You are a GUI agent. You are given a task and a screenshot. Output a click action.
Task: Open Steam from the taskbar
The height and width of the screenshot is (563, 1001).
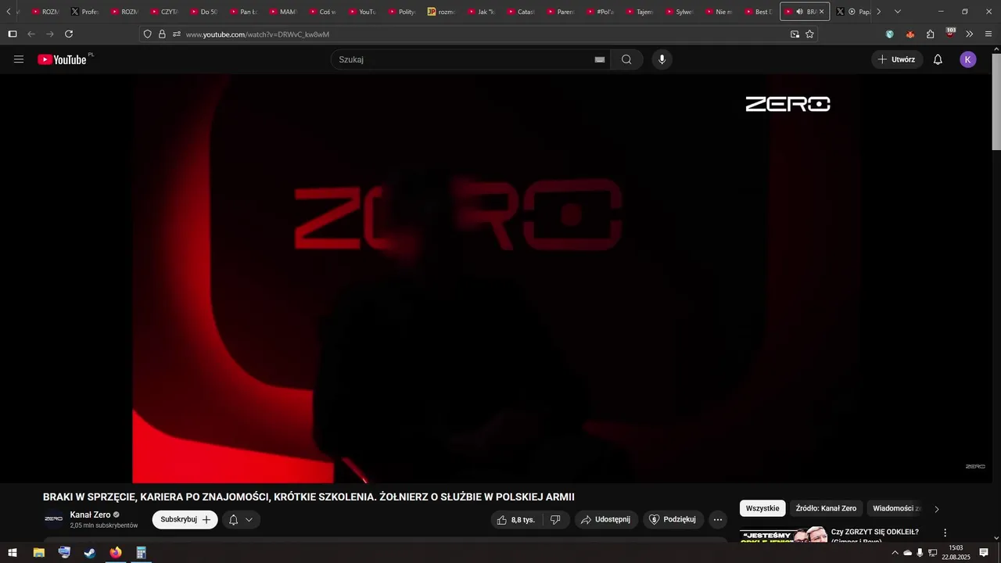click(x=90, y=553)
